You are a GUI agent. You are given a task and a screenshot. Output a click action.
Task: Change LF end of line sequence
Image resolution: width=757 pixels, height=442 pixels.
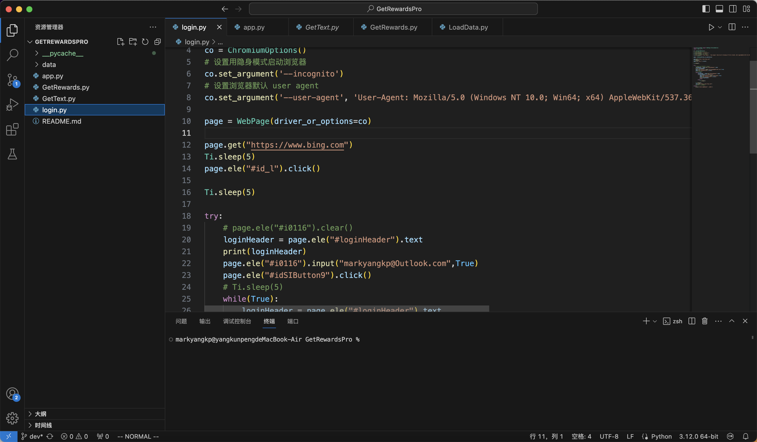point(630,436)
